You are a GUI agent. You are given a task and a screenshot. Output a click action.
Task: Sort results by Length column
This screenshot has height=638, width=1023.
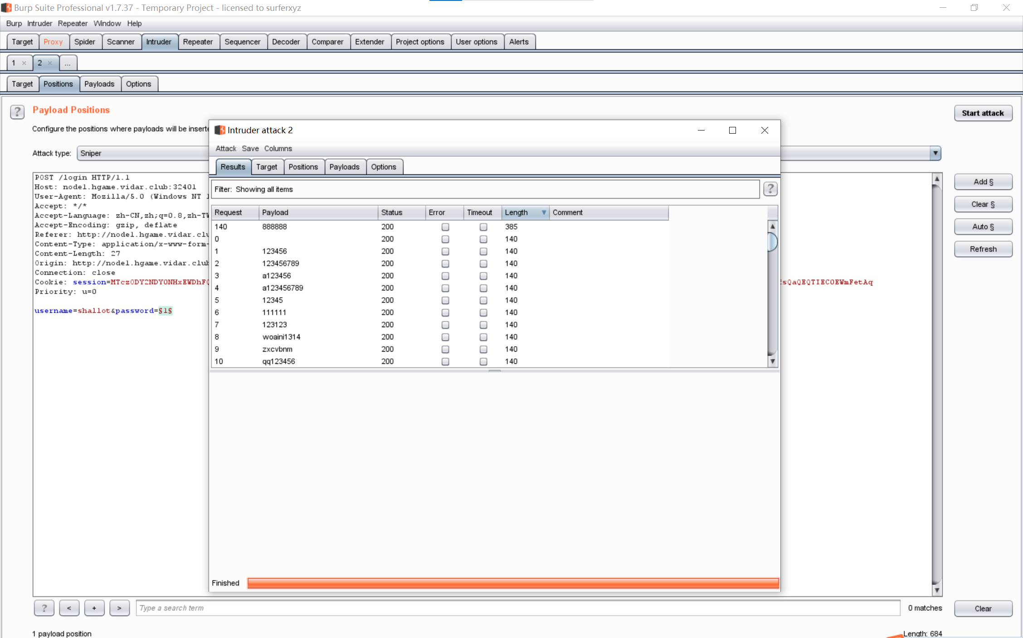point(525,213)
